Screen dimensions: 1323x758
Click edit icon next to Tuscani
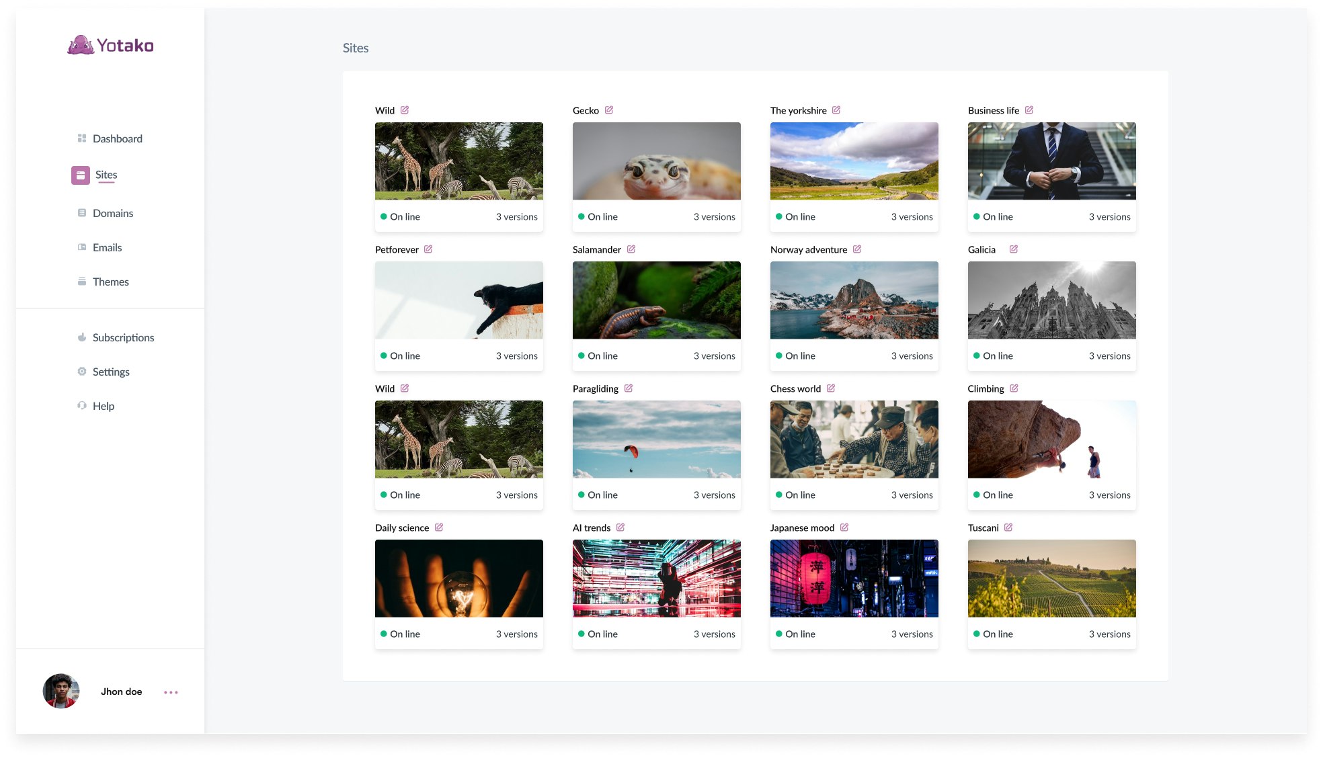pyautogui.click(x=1008, y=528)
